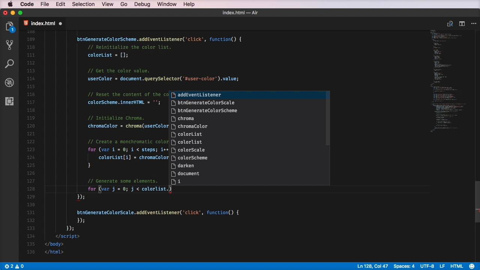Choose addEventListener from the suggestion list
Viewport: 480px width, 270px height.
tap(249, 95)
